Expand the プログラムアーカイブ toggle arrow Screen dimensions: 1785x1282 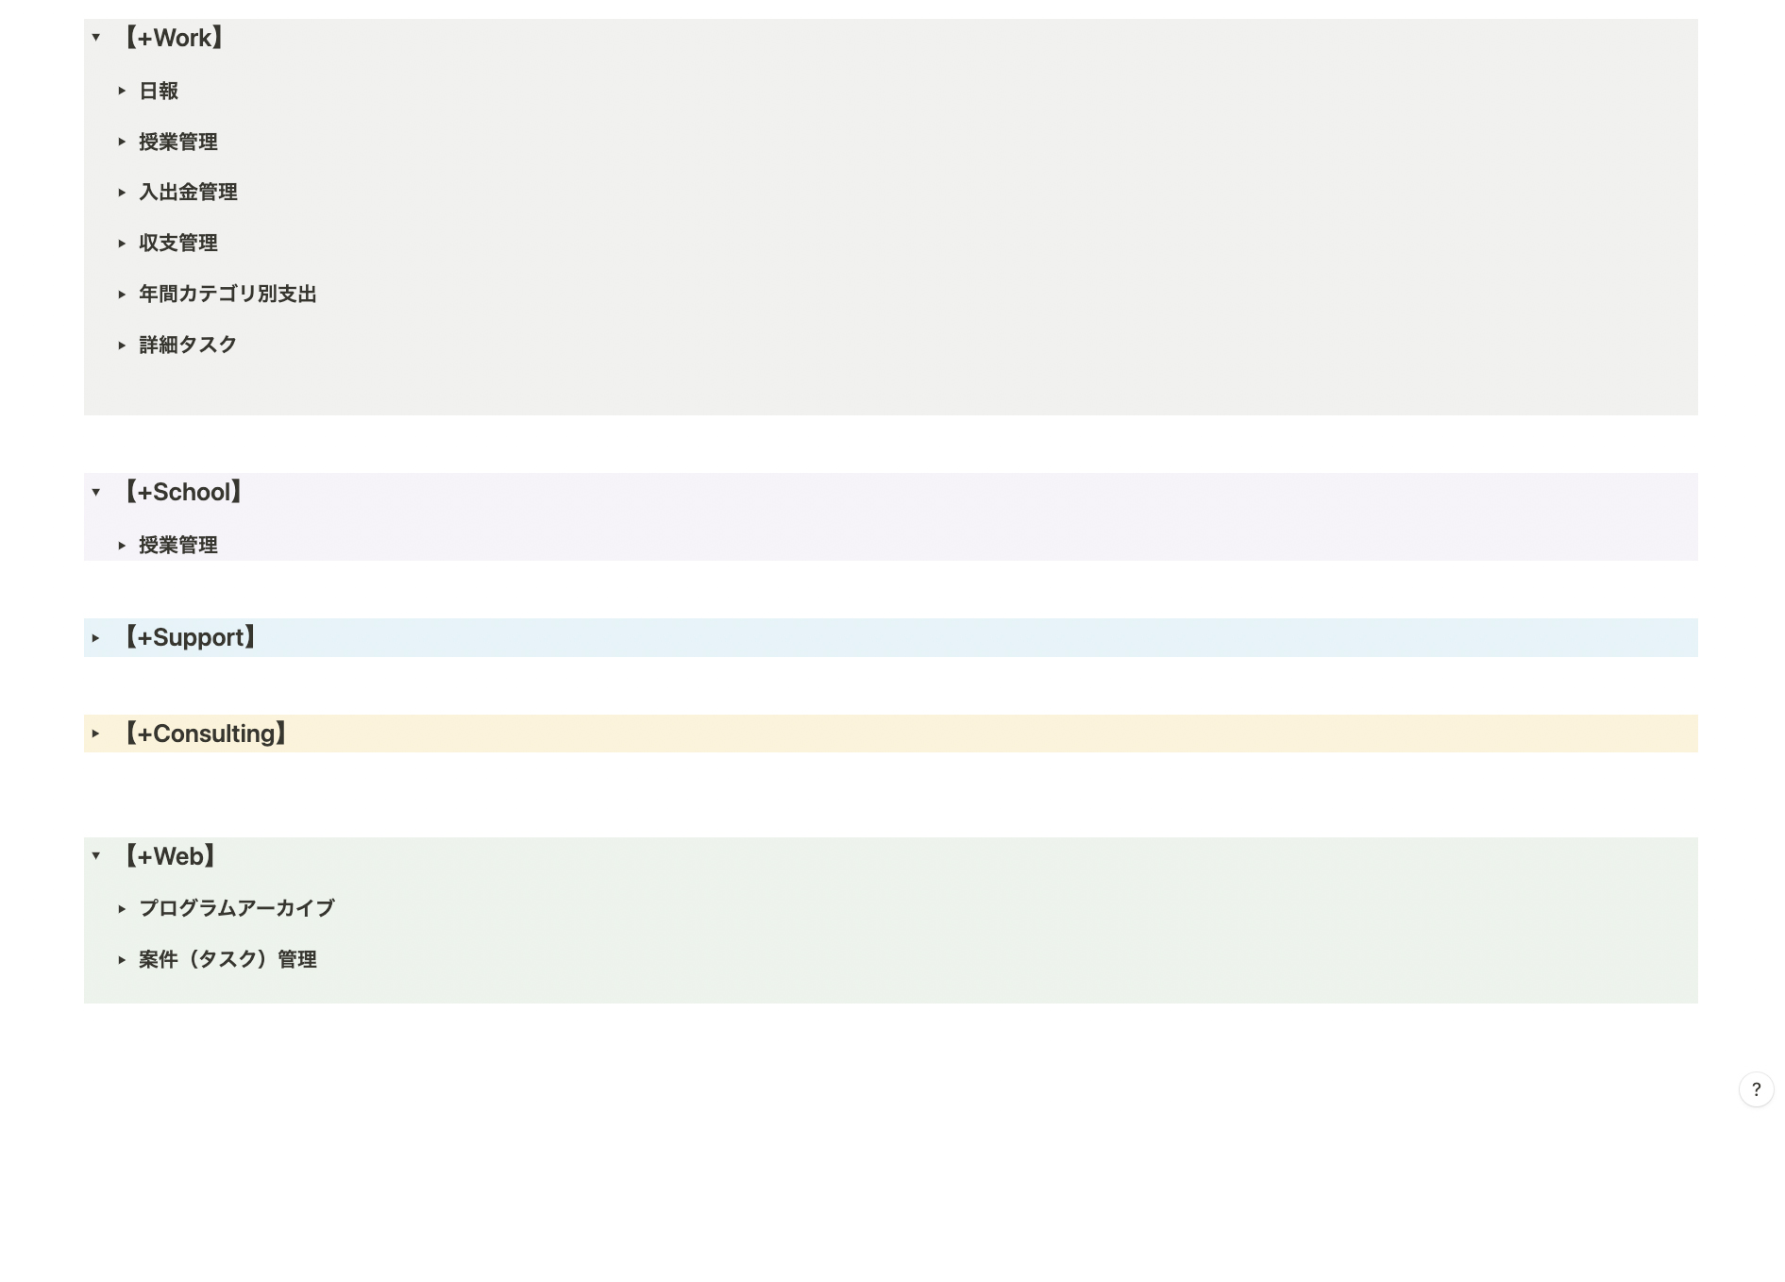point(122,909)
